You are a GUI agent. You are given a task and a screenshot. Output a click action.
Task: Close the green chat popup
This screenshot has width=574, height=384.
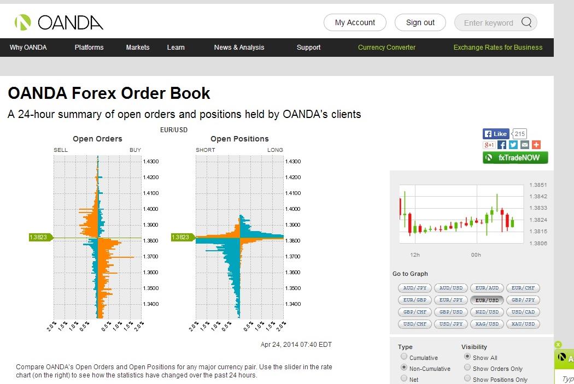pyautogui.click(x=558, y=345)
